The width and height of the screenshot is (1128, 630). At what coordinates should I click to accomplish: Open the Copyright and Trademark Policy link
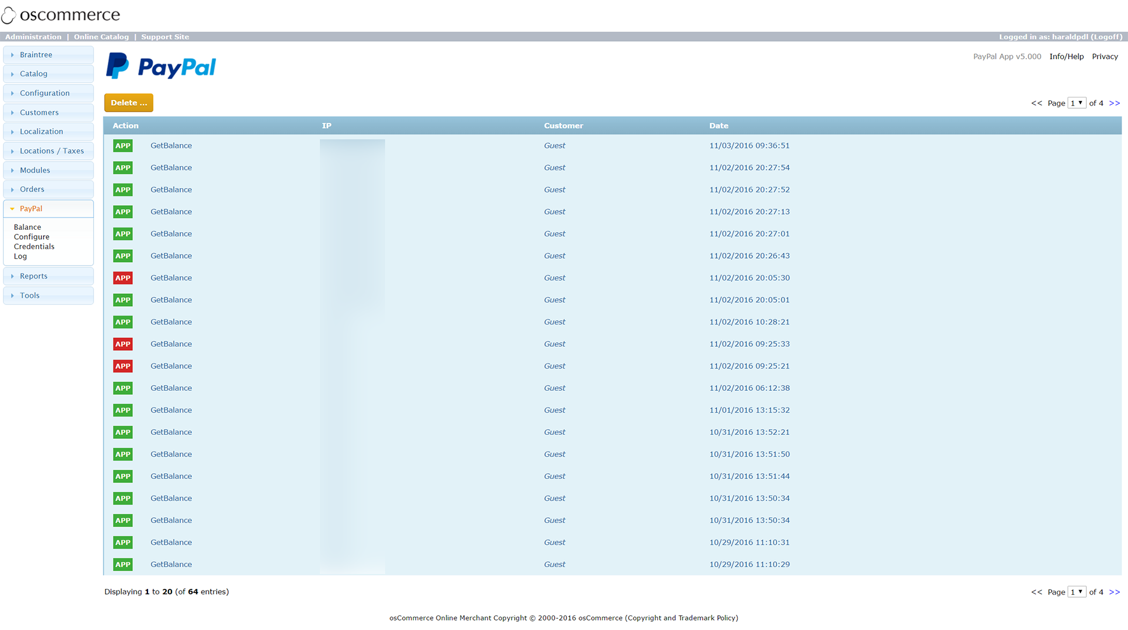pos(681,618)
